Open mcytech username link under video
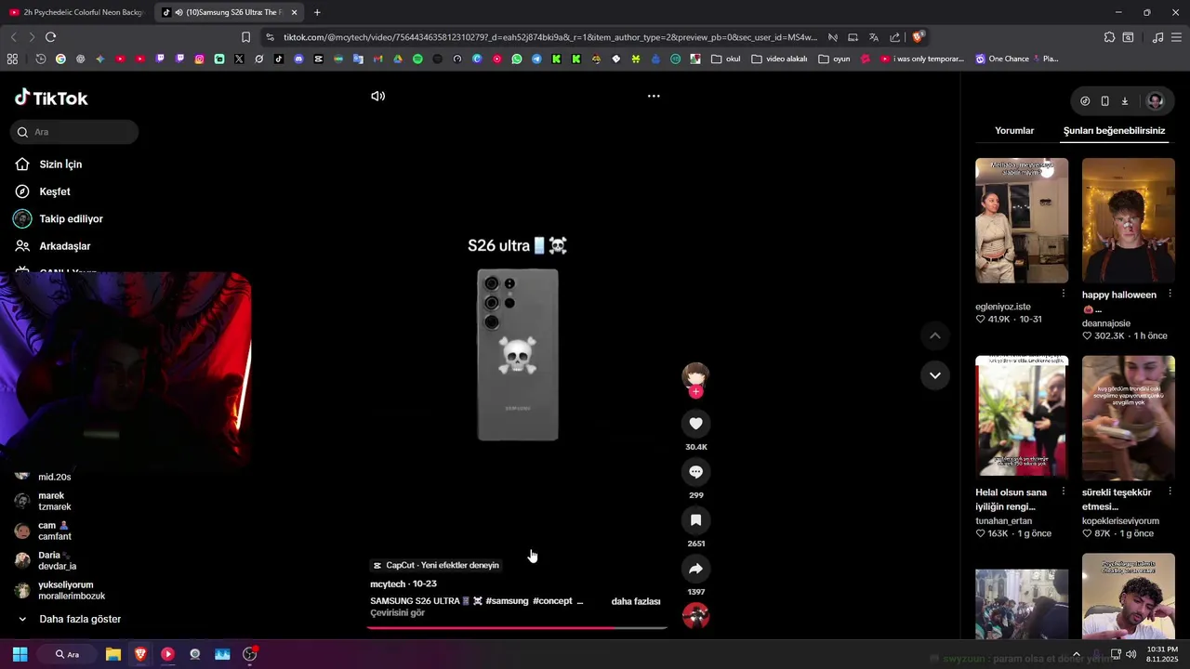 coord(388,584)
